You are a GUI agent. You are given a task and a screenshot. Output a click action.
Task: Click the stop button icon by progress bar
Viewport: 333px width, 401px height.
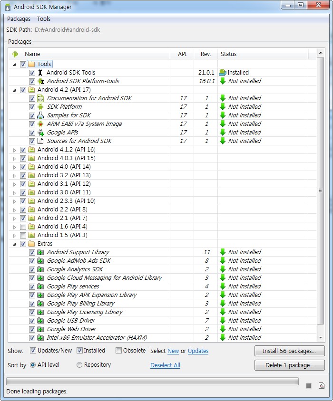click(309, 385)
